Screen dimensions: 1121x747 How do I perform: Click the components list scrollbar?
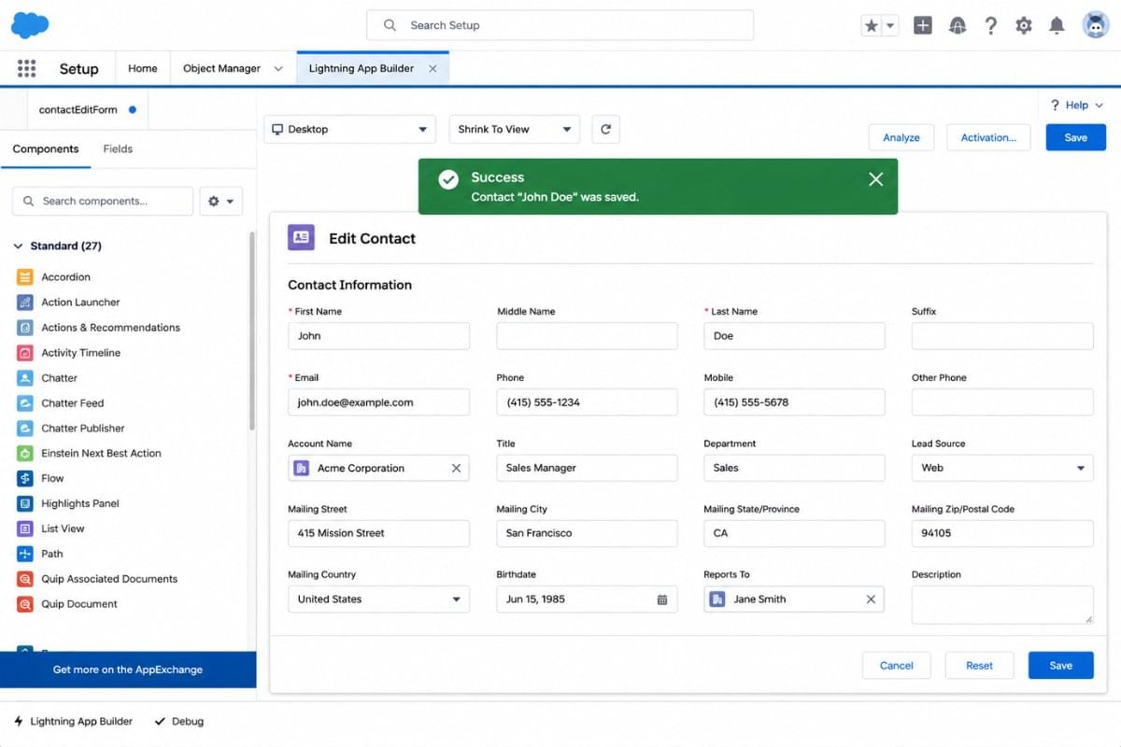[251, 331]
